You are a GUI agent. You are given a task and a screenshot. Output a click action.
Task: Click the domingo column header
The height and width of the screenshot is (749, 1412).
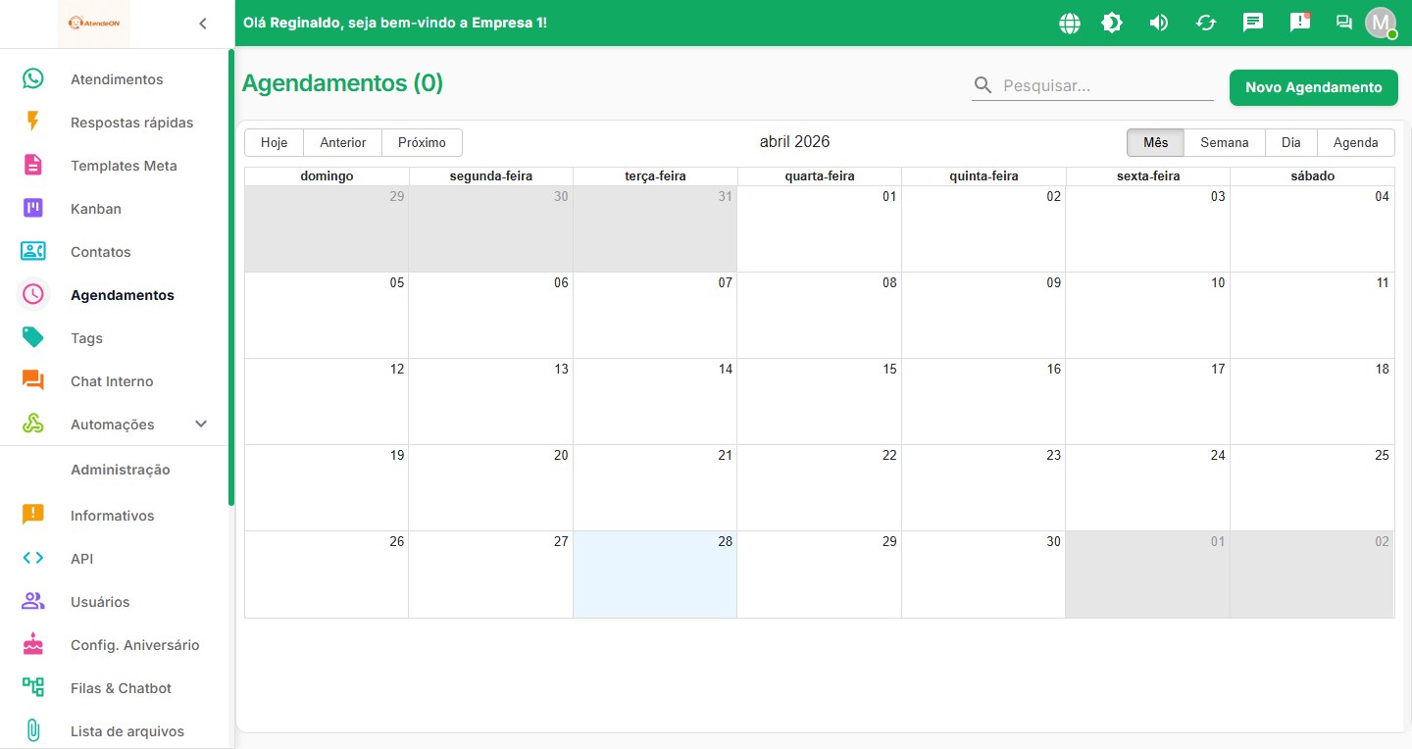pos(327,176)
